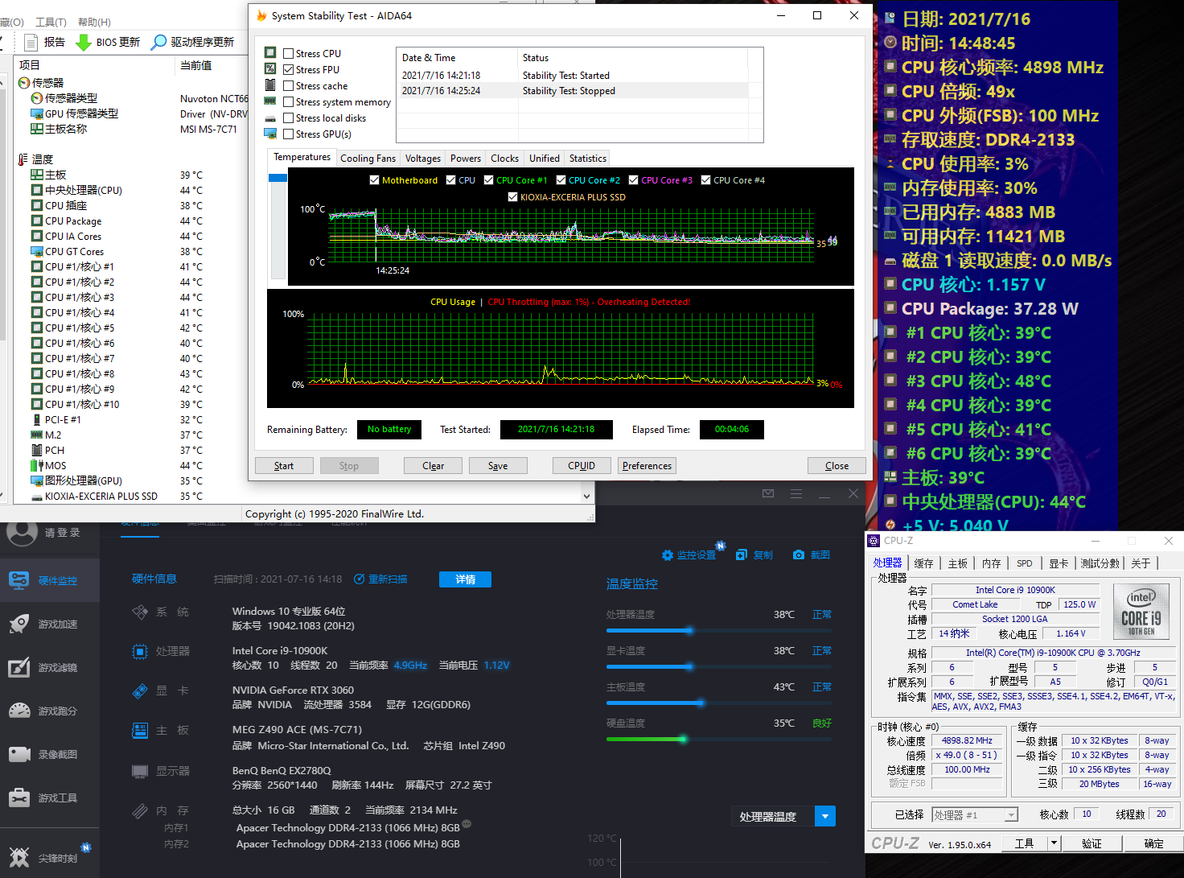Click the 详情 details button
The width and height of the screenshot is (1184, 878).
pos(465,579)
